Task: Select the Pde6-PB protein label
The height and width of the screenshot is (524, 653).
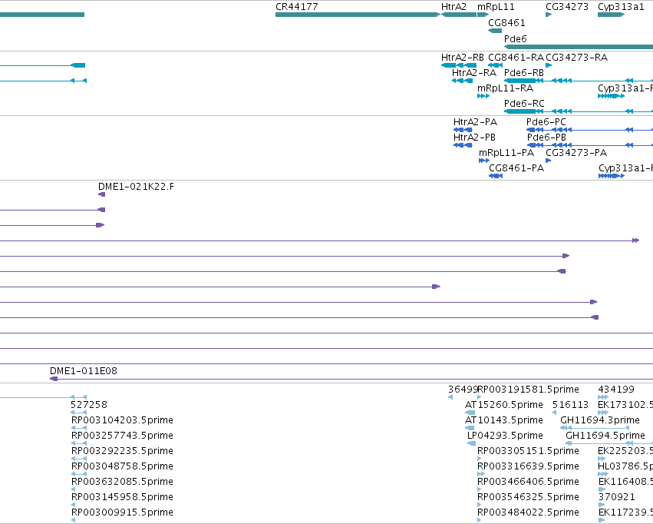Action: click(x=546, y=138)
